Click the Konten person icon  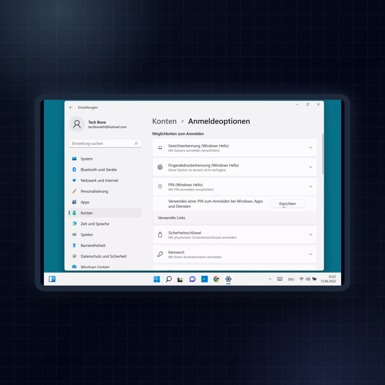click(x=74, y=213)
